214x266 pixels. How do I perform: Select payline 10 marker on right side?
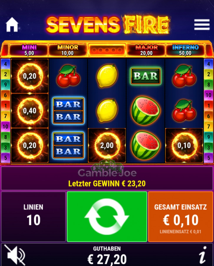pyautogui.click(x=209, y=95)
